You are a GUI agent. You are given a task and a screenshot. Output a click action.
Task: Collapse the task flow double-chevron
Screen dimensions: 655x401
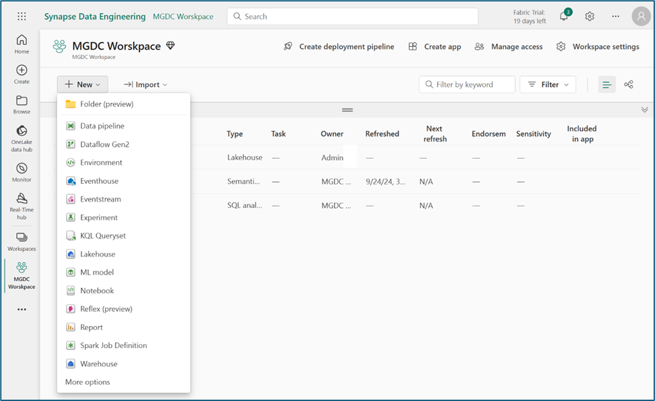(644, 110)
